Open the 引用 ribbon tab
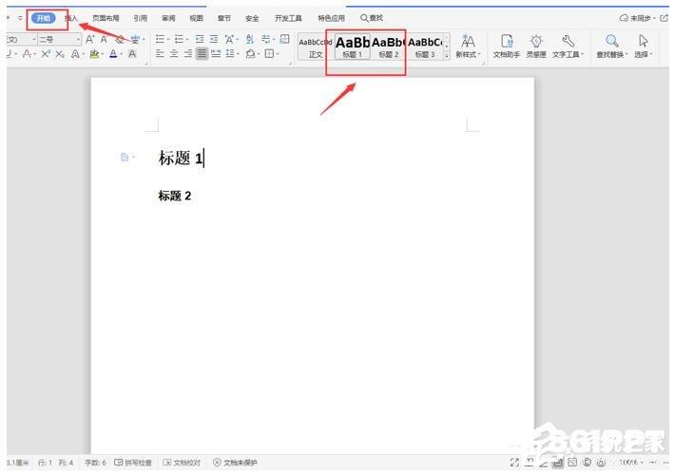The height and width of the screenshot is (474, 674). [140, 18]
